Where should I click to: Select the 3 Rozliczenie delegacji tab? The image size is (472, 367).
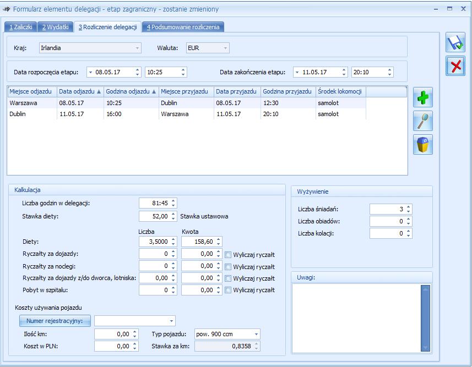[x=108, y=27]
